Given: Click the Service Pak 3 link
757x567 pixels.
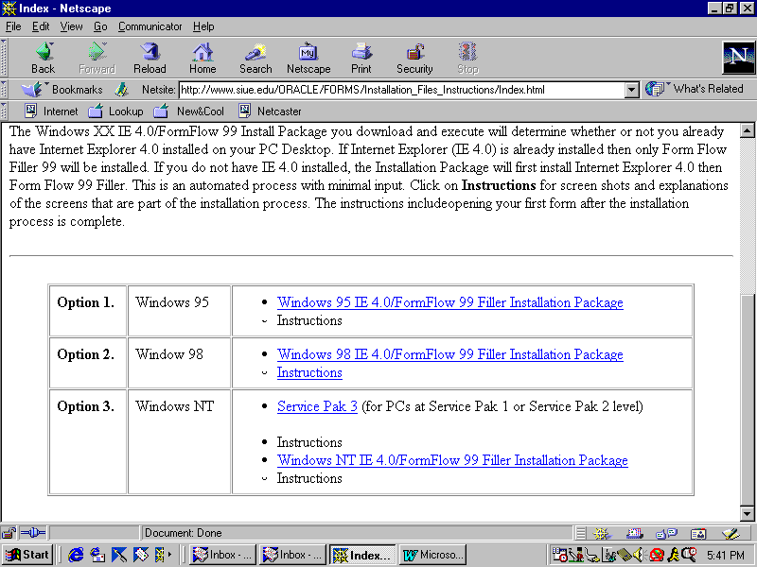Looking at the screenshot, I should (317, 406).
